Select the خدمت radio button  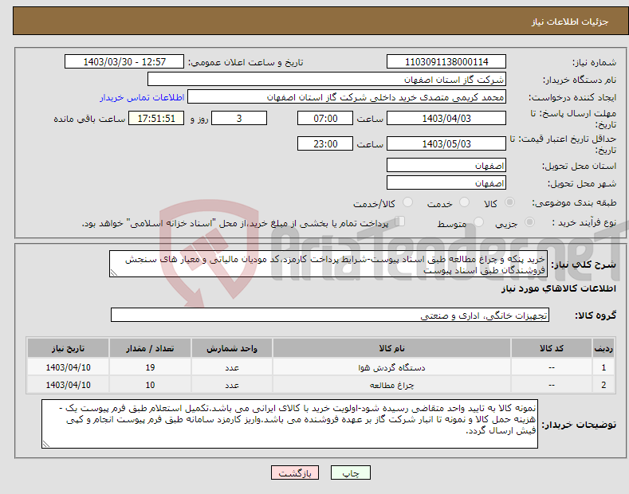(464, 202)
